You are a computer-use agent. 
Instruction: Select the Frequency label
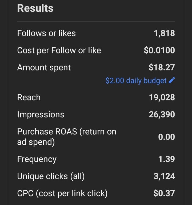(x=37, y=159)
